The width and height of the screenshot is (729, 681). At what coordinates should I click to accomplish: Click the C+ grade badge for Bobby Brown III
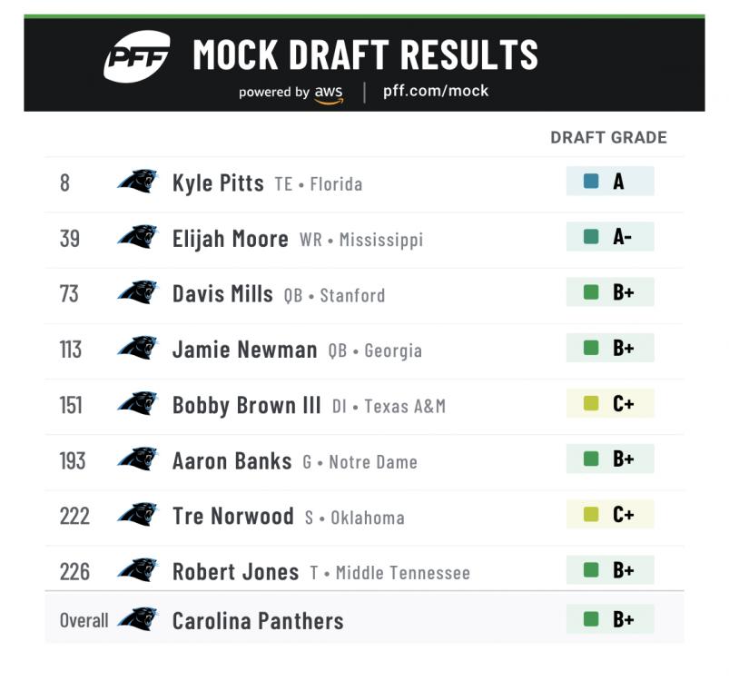tap(610, 404)
